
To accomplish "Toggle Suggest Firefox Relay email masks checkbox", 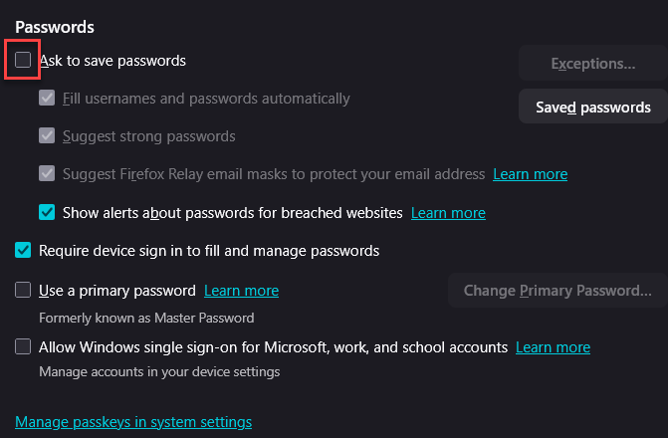I will [47, 173].
